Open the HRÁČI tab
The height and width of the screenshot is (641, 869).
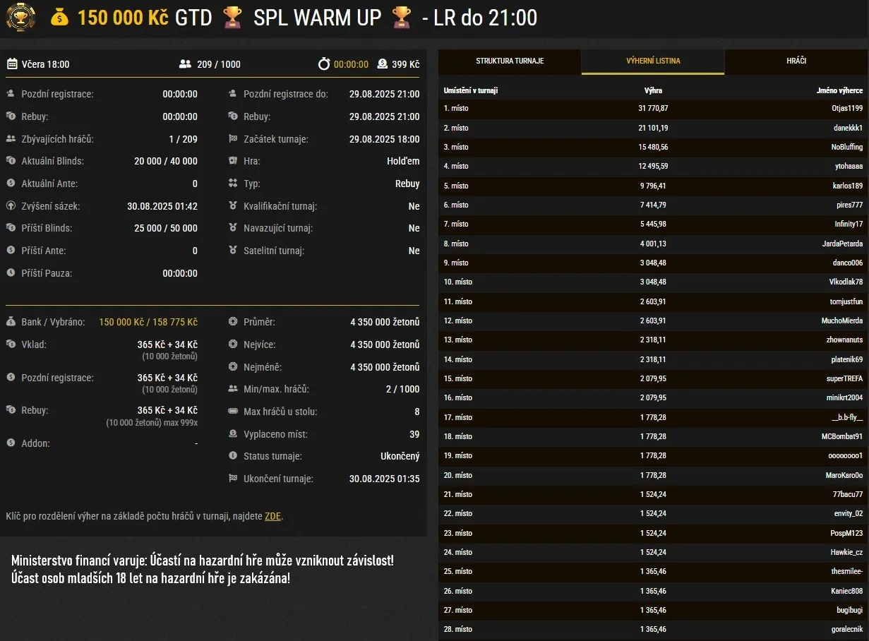[x=796, y=61]
